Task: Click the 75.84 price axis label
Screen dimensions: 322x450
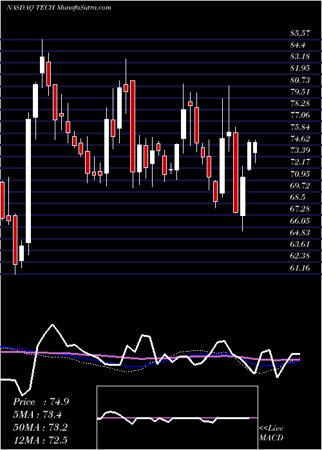Action: point(300,127)
